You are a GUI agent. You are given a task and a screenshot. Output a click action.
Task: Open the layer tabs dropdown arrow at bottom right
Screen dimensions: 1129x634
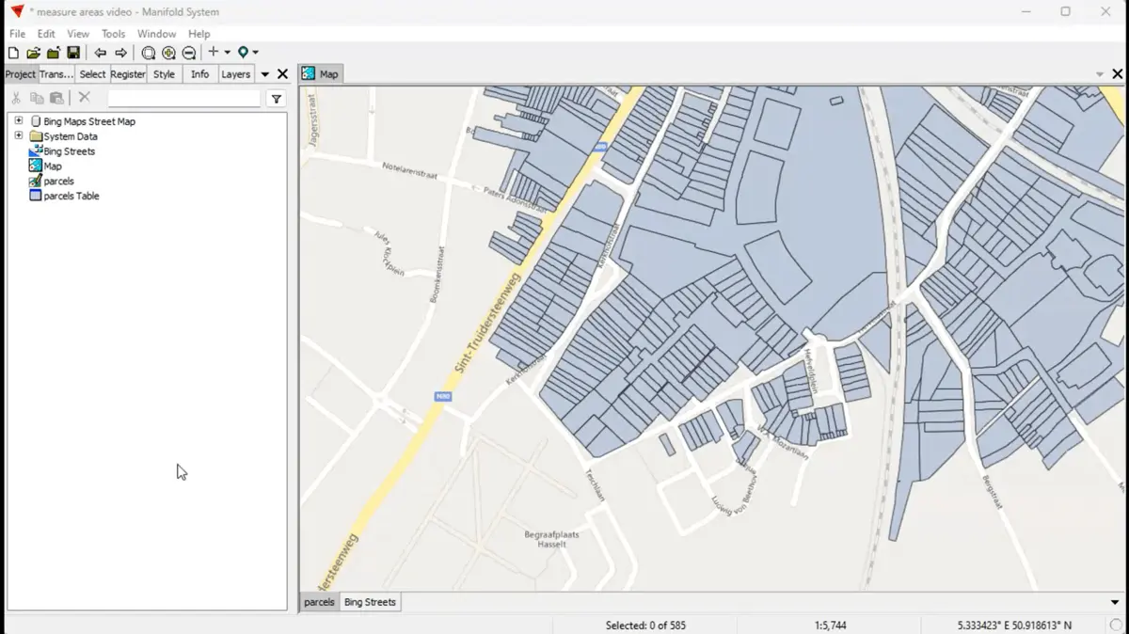pos(1115,602)
